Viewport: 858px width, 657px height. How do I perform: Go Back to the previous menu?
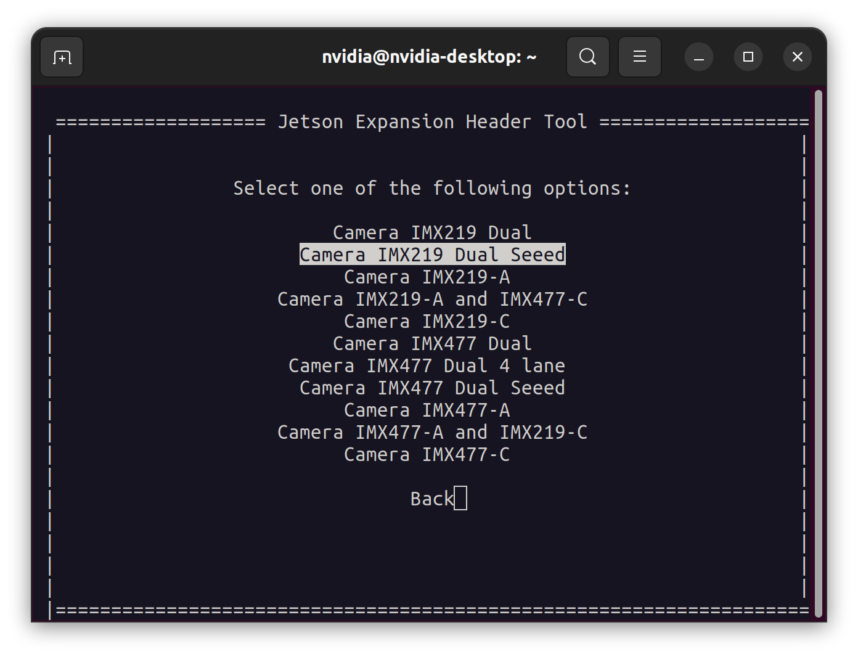pyautogui.click(x=433, y=499)
